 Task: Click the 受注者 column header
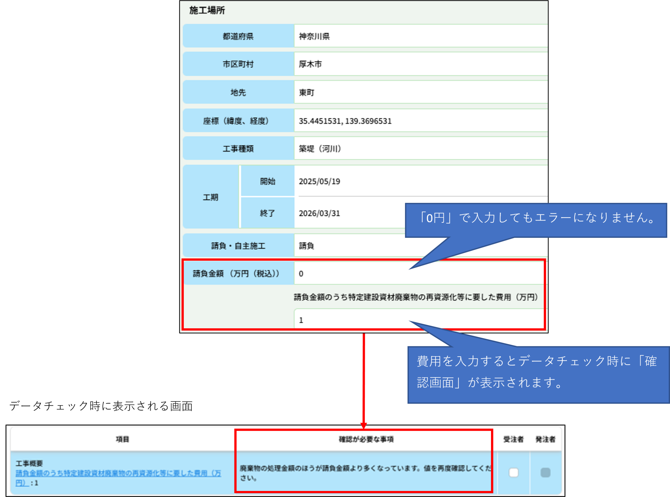(513, 439)
